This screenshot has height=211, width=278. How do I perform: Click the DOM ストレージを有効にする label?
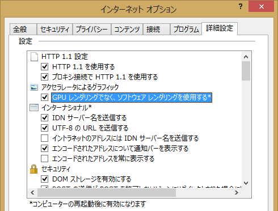pos(92,179)
